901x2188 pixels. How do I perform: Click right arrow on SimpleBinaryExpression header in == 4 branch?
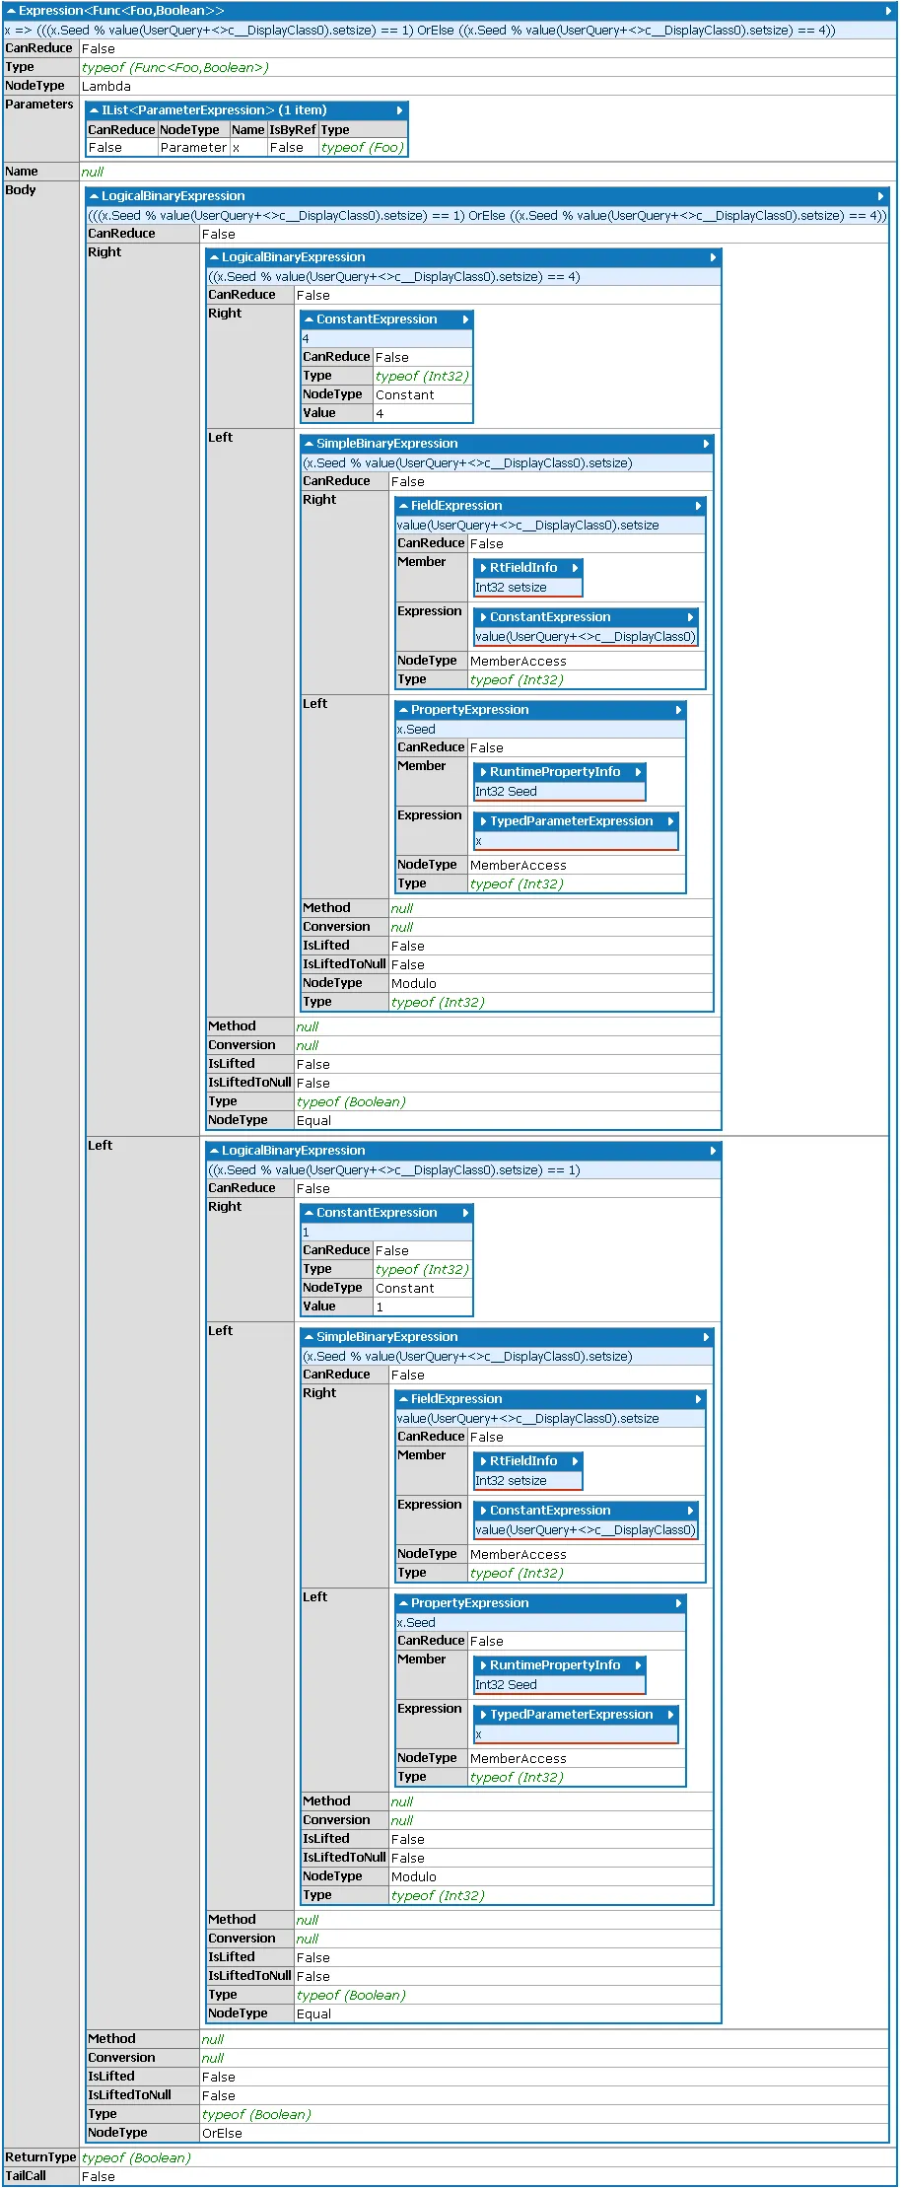(x=706, y=444)
